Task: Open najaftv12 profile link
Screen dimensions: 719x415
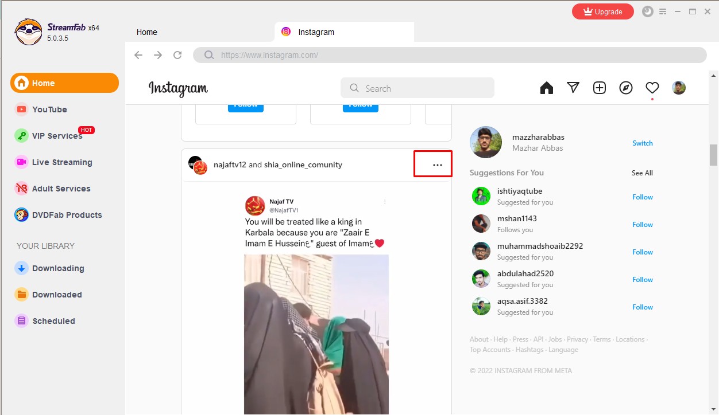Action: pos(230,165)
